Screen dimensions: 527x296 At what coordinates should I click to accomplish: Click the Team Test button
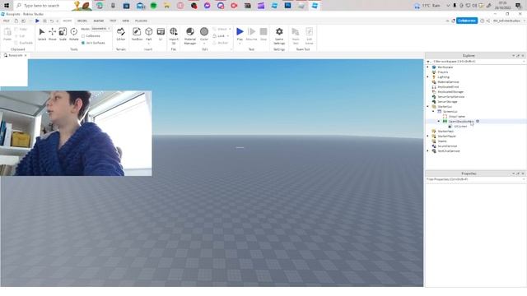tap(296, 35)
